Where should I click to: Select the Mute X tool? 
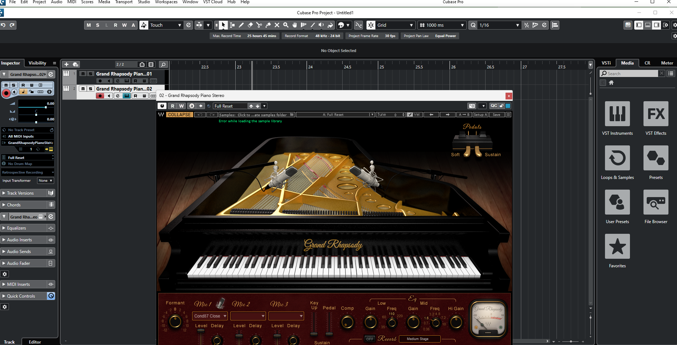tap(277, 25)
